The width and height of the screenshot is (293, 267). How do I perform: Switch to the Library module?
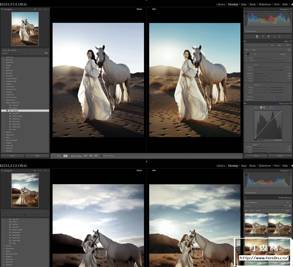coord(220,4)
